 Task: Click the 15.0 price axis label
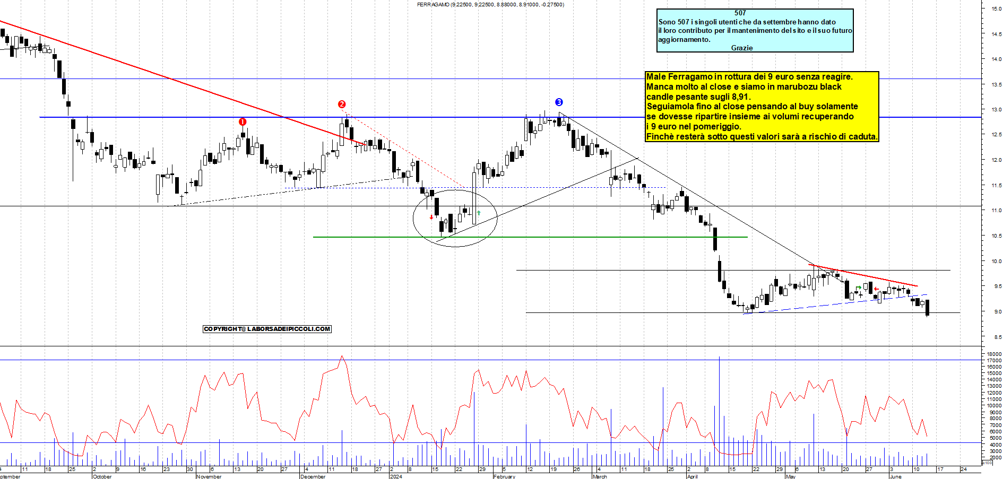[x=996, y=8]
